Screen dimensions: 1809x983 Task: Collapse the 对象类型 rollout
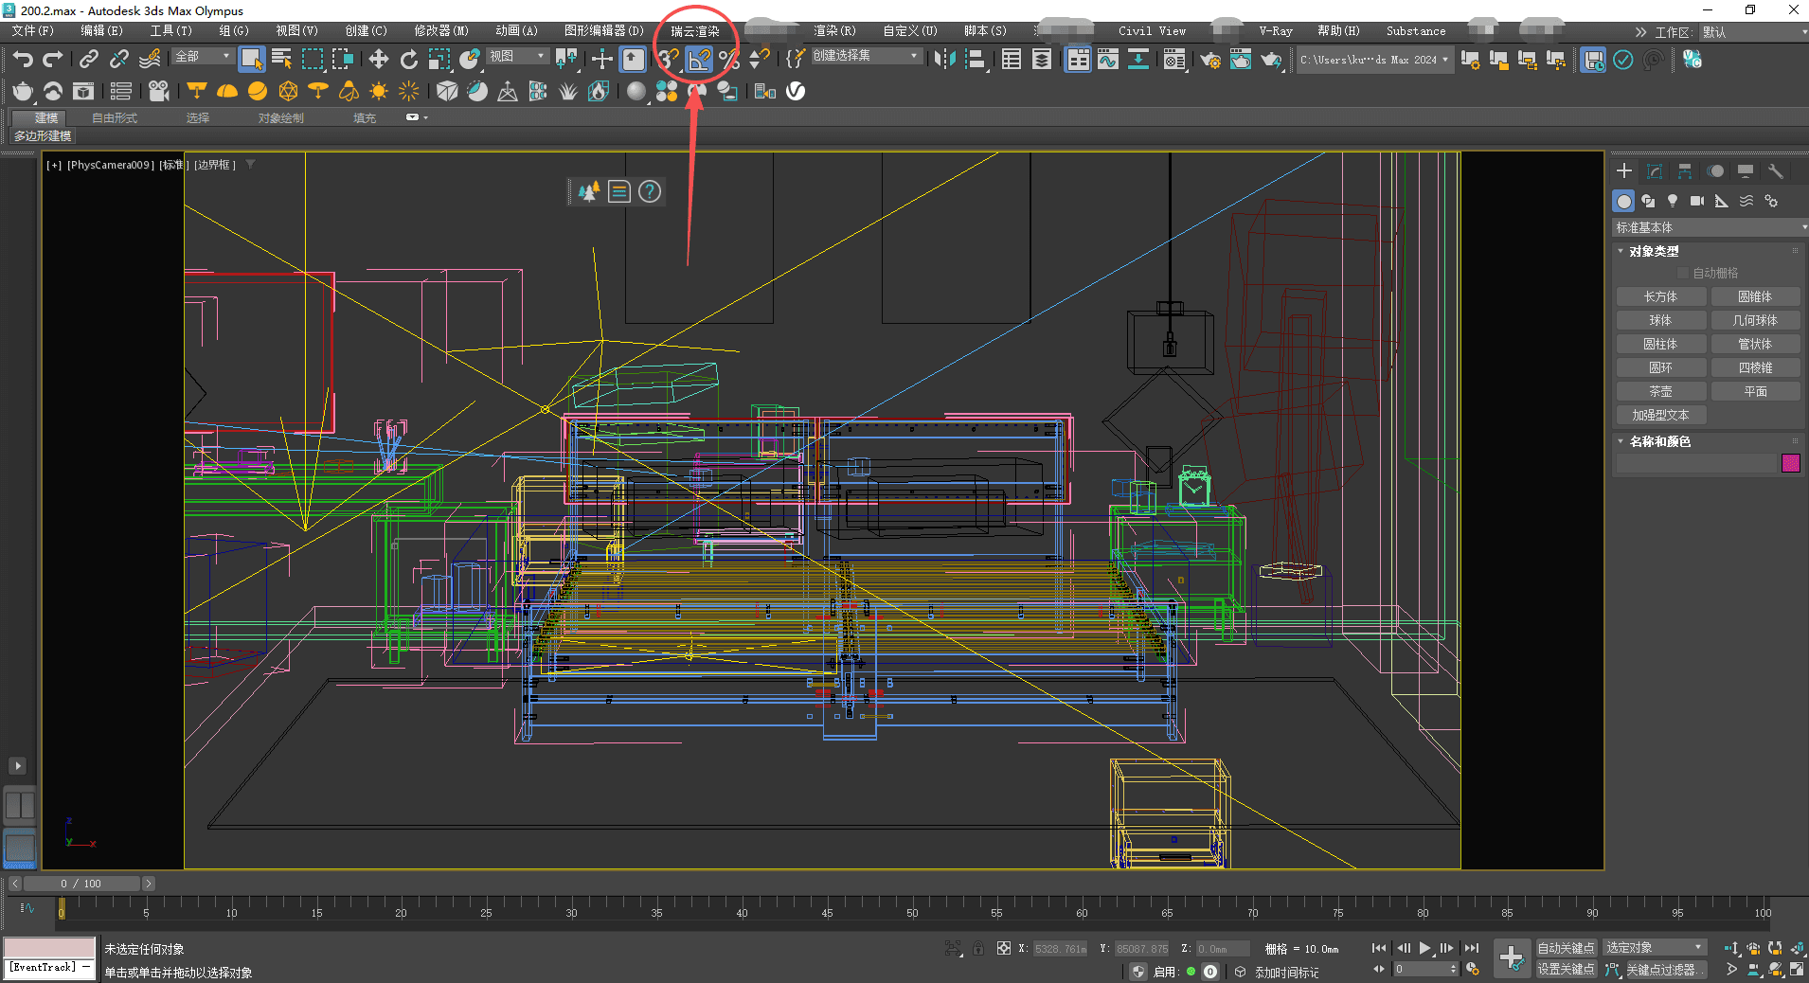pos(1654,251)
